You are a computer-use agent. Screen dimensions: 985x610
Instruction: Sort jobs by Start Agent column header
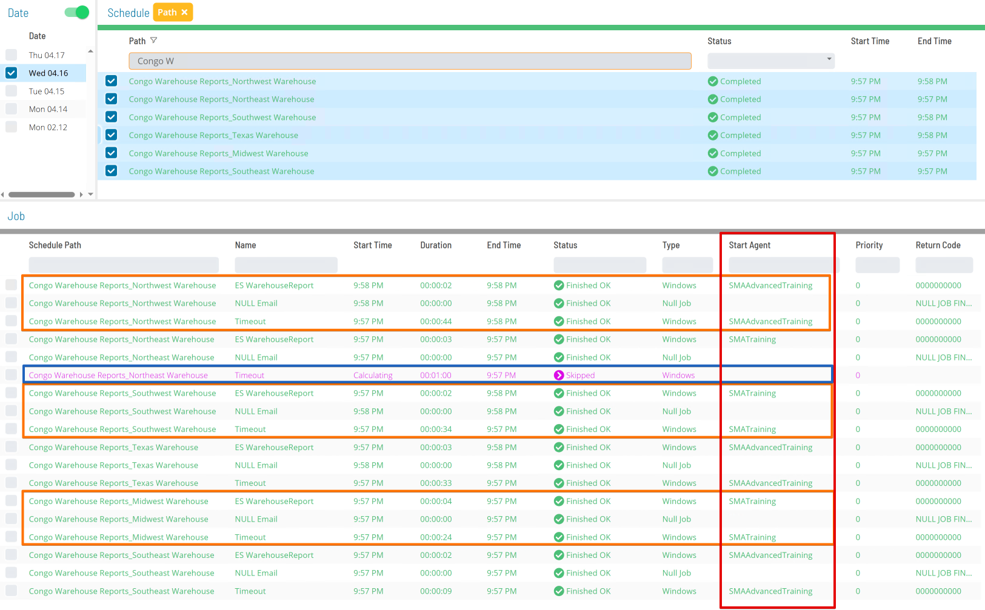(749, 245)
